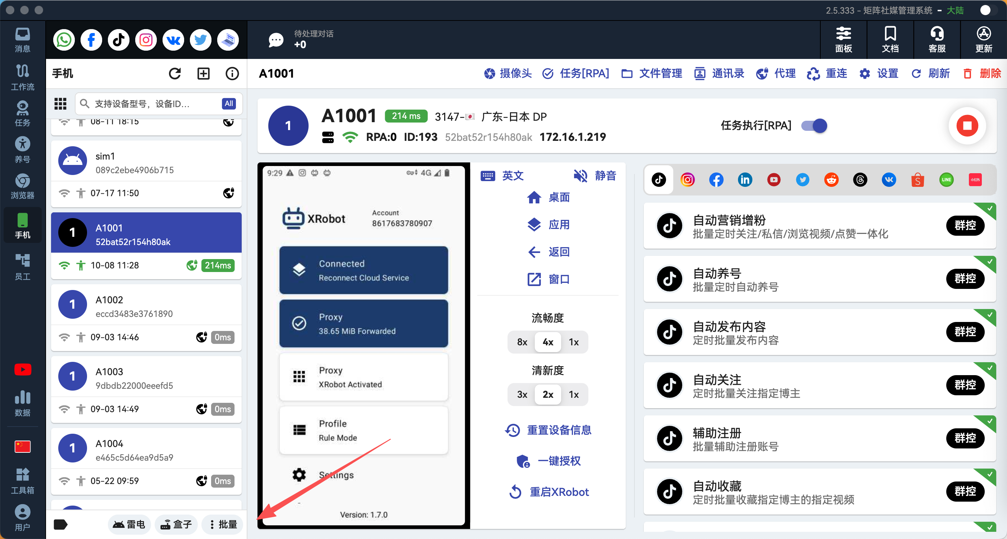Toggle the top-right title bar switch
1007x539 pixels.
pos(988,10)
